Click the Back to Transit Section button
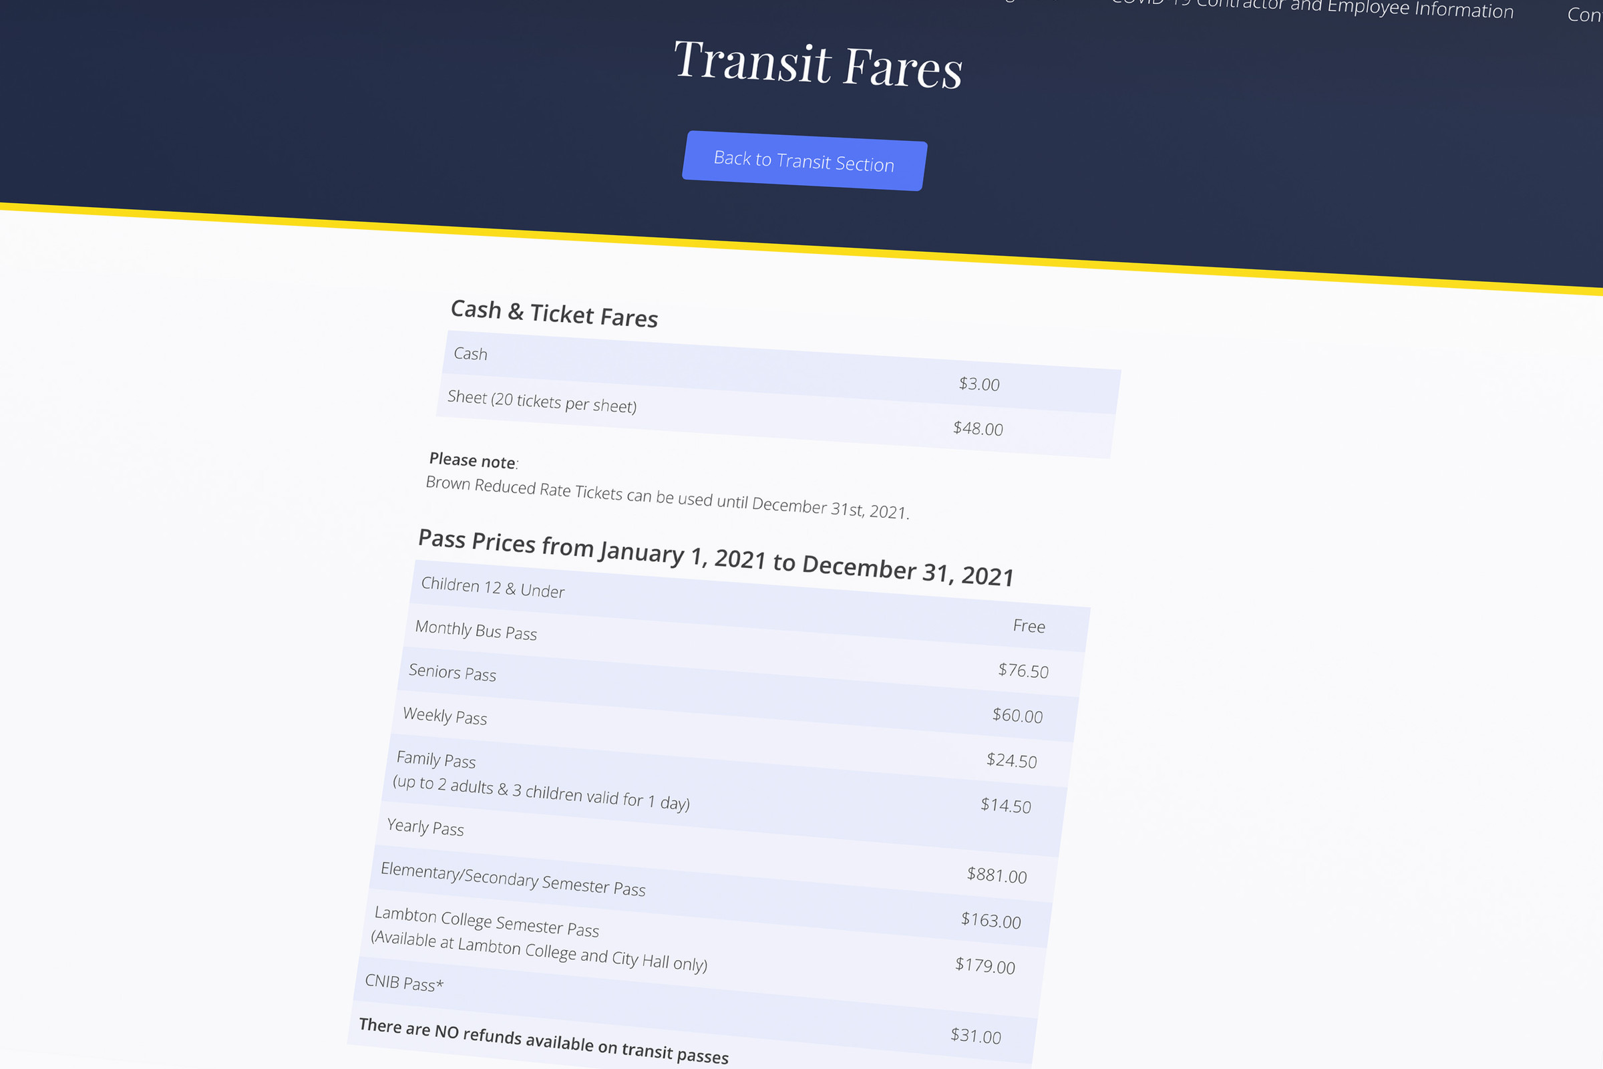 click(x=804, y=162)
